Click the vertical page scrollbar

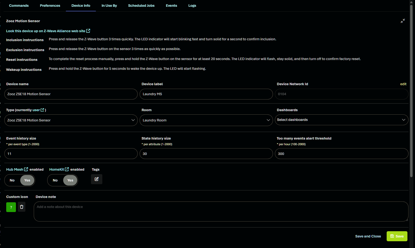(411, 91)
